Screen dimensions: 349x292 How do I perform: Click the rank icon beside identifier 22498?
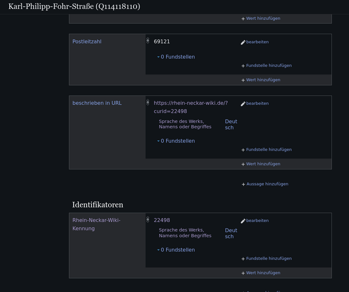(148, 219)
